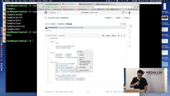Click the "hola" output line in the terminal
Image resolution: width=170 pixels, height=96 pixels.
9,35
